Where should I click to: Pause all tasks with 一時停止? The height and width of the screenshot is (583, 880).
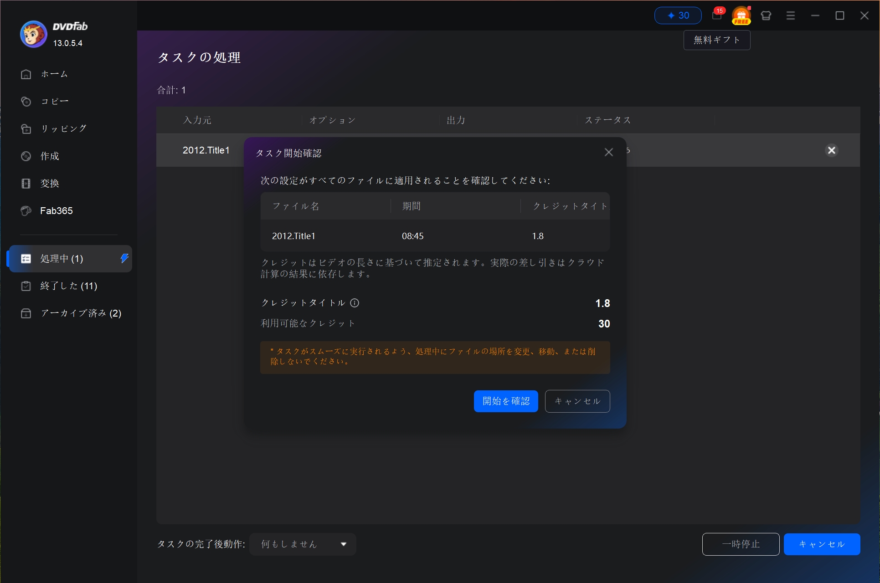click(x=741, y=544)
